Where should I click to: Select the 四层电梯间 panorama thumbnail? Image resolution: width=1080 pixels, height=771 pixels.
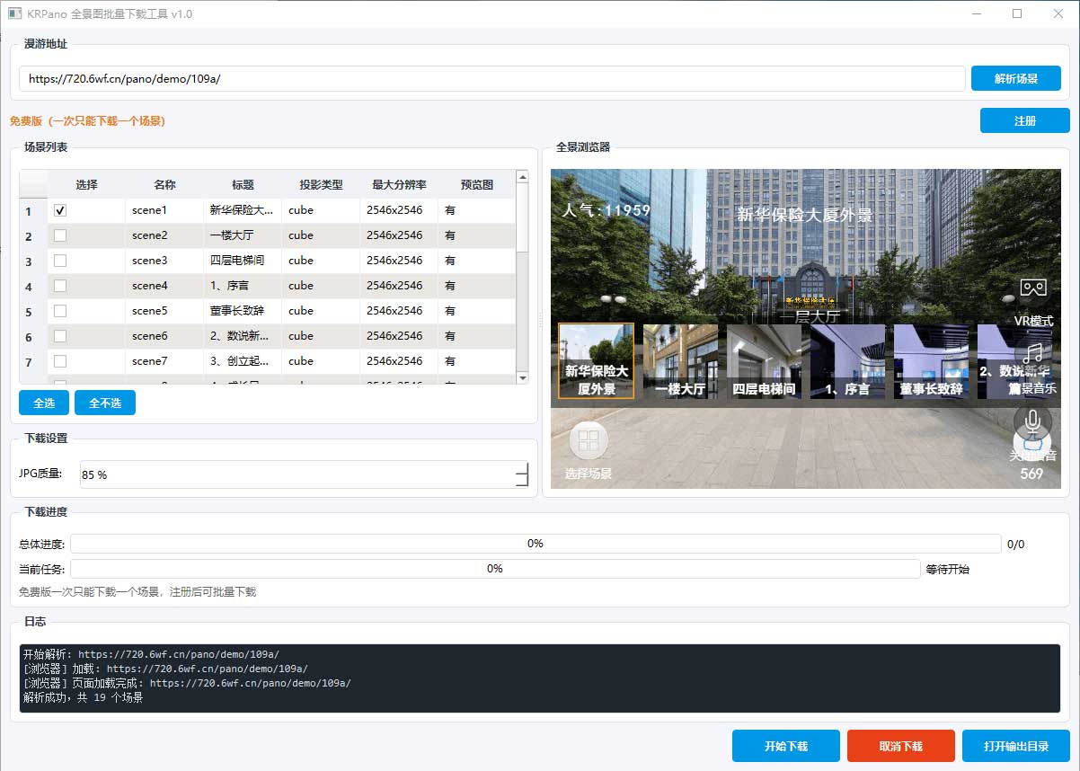coord(764,360)
